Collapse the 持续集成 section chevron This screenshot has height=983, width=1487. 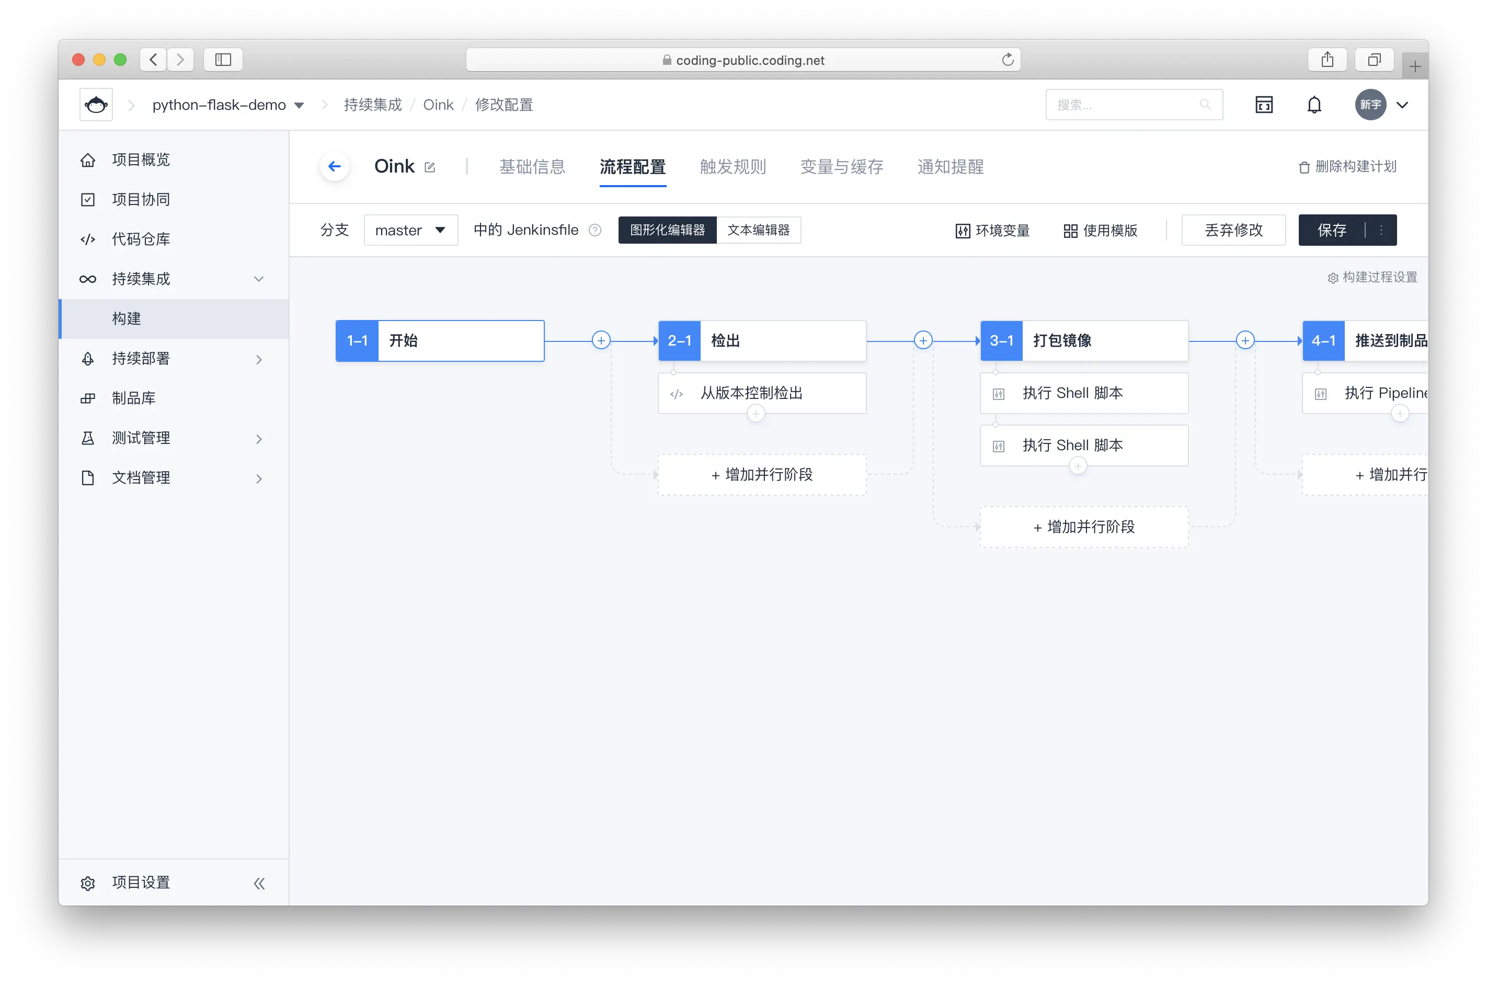(259, 279)
